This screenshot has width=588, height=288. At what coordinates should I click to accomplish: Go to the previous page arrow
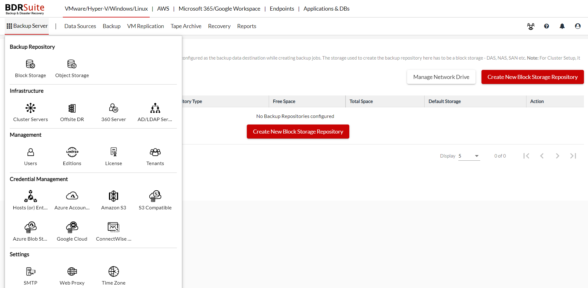pyautogui.click(x=542, y=156)
